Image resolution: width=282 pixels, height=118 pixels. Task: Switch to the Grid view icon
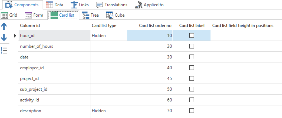4,15
